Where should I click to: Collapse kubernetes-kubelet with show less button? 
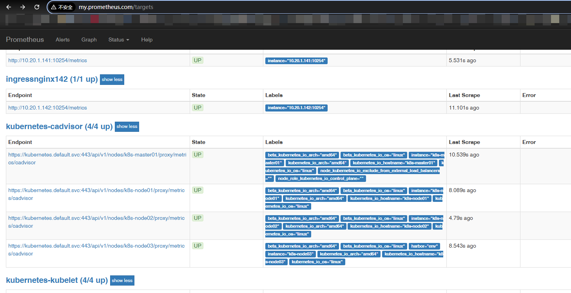[x=122, y=280]
